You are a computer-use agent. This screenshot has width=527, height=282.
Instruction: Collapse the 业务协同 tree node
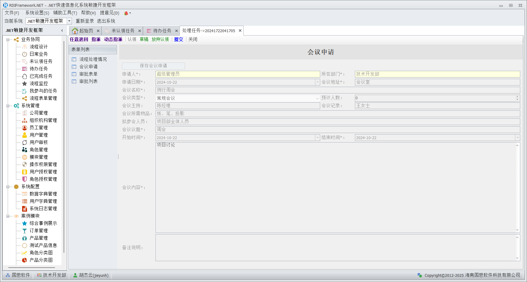pos(8,40)
